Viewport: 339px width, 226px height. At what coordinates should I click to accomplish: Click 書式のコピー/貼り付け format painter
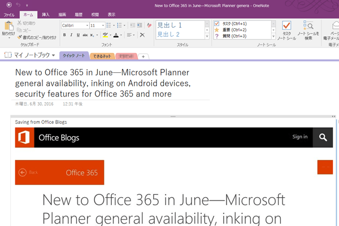tap(37, 37)
